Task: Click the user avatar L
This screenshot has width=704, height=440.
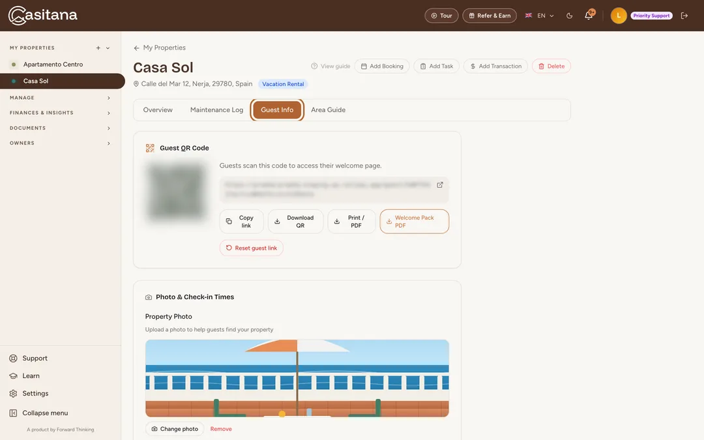Action: (x=618, y=16)
